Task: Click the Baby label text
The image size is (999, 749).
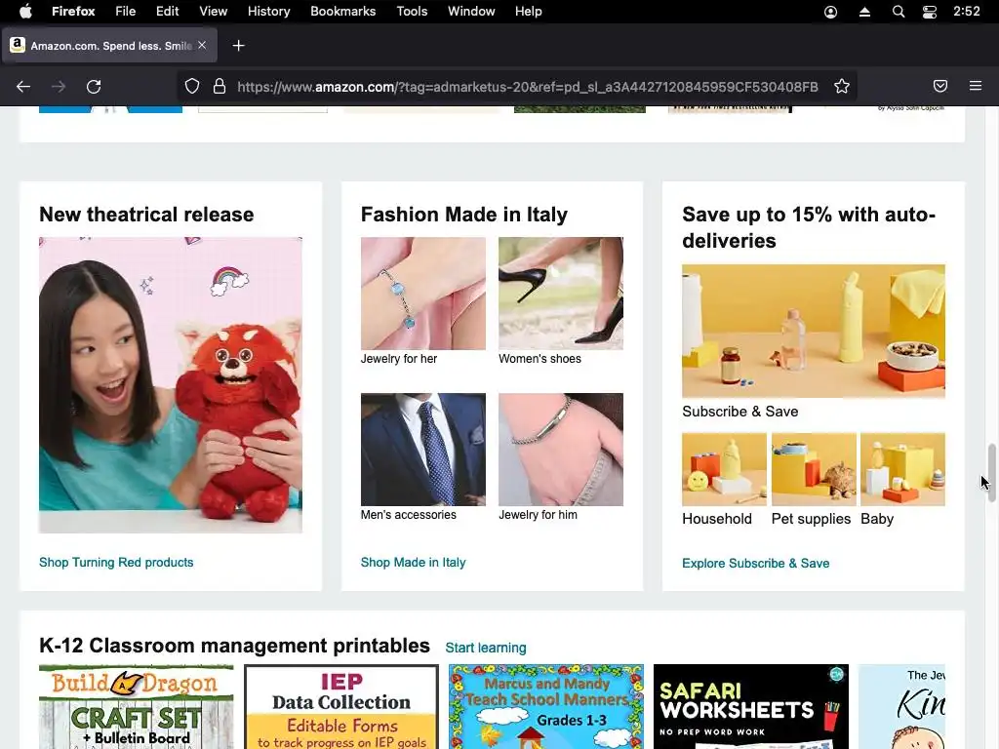Action: click(x=877, y=519)
